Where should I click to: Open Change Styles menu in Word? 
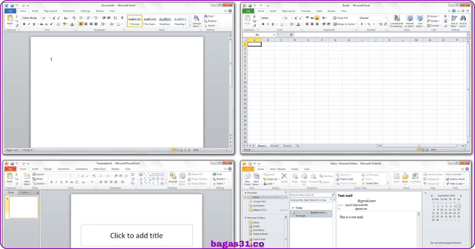(197, 21)
